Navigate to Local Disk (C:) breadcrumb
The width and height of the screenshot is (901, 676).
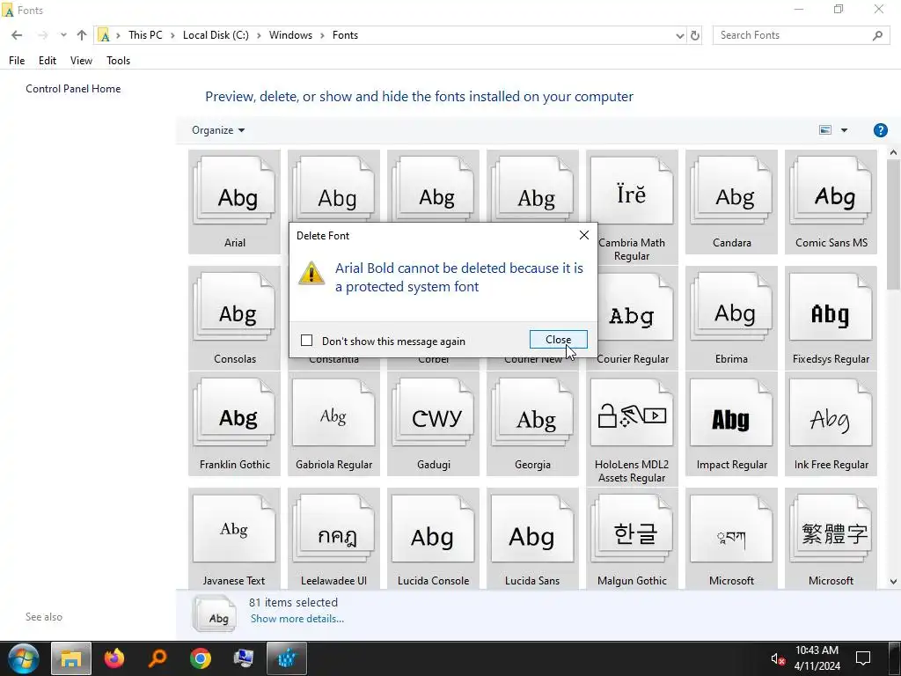[x=216, y=35]
